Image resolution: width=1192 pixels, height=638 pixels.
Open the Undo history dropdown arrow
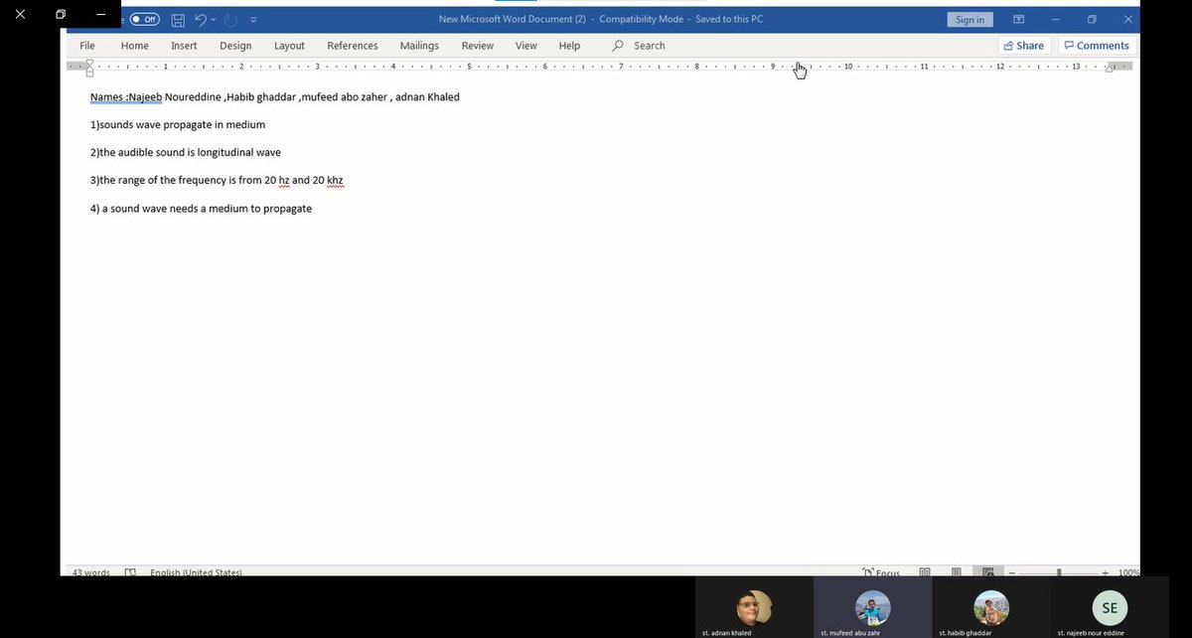[x=214, y=20]
